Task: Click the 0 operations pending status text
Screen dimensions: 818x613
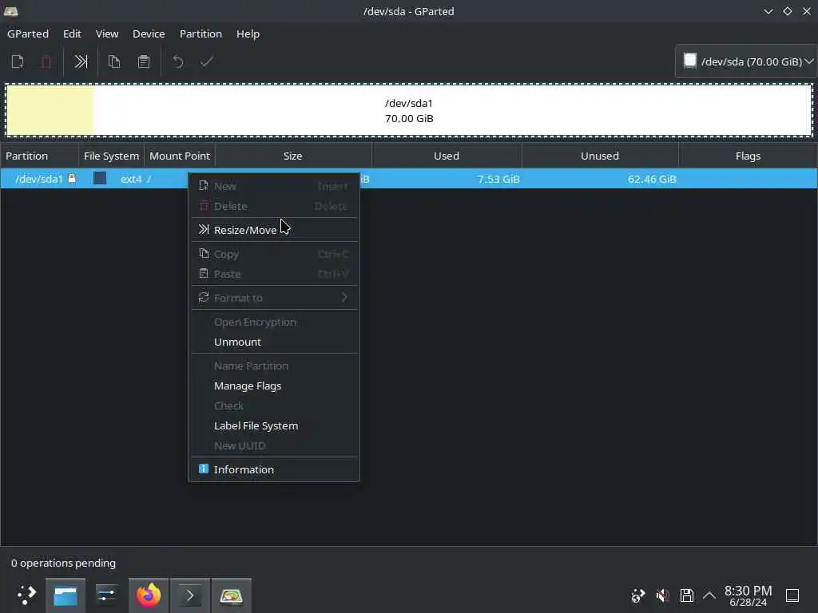Action: tap(63, 563)
